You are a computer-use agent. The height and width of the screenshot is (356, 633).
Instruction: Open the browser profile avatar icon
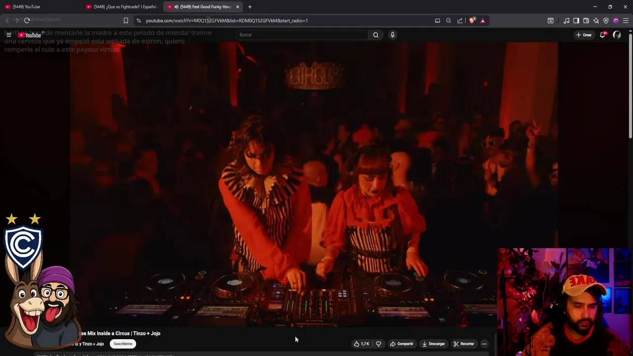(616, 20)
